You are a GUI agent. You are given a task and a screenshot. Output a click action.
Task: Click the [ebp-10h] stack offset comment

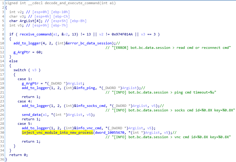(61, 12)
